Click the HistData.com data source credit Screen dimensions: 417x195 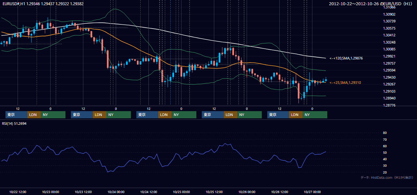387,177
